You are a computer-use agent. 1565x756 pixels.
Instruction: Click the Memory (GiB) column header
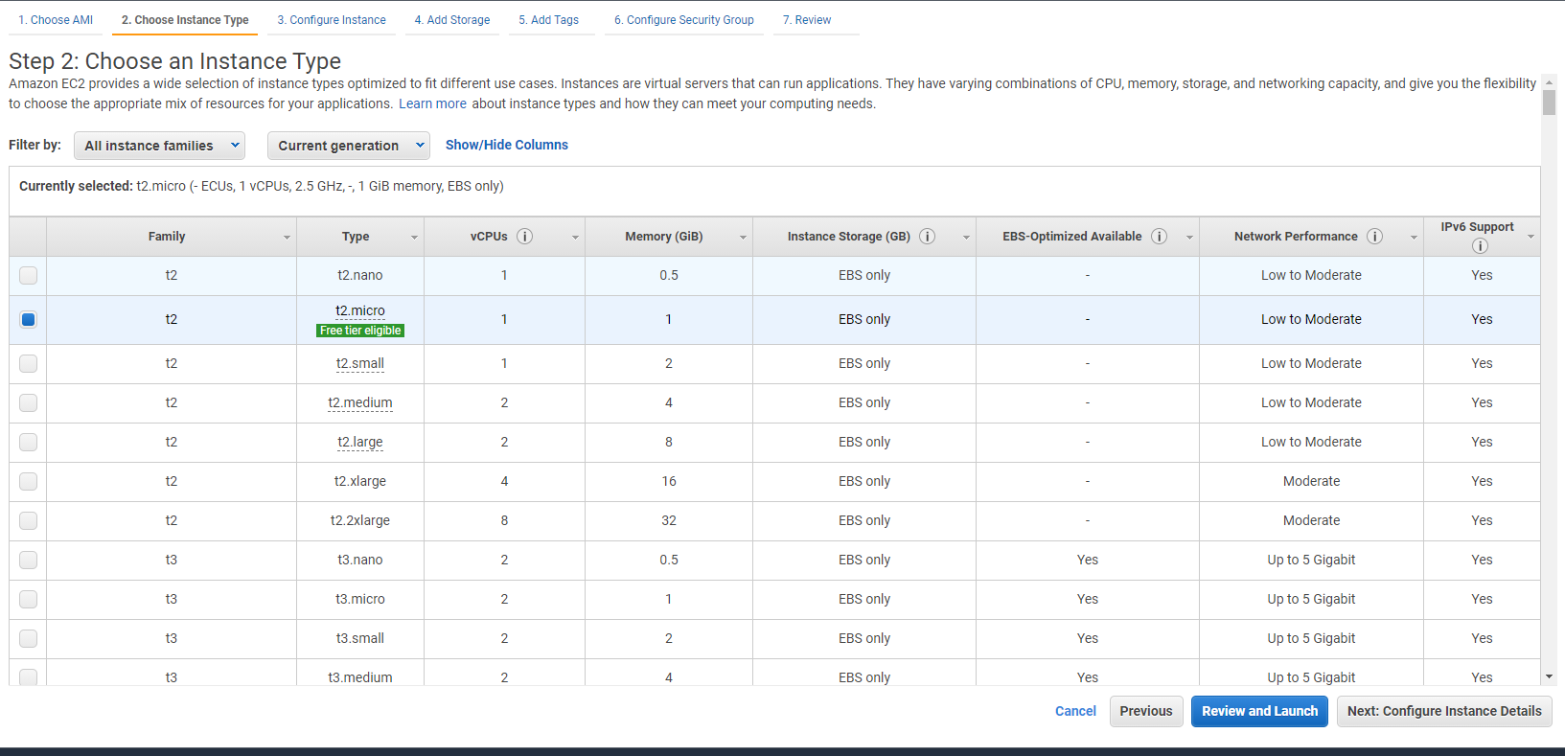669,237
